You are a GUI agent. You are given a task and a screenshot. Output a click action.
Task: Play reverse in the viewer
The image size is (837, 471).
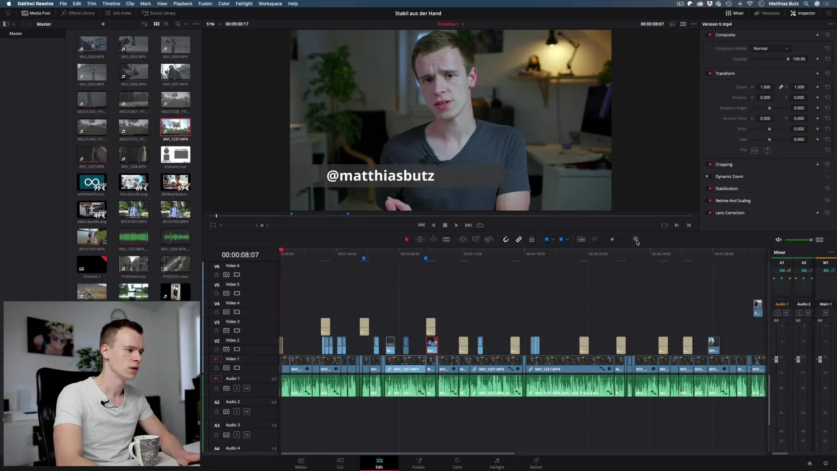click(433, 225)
